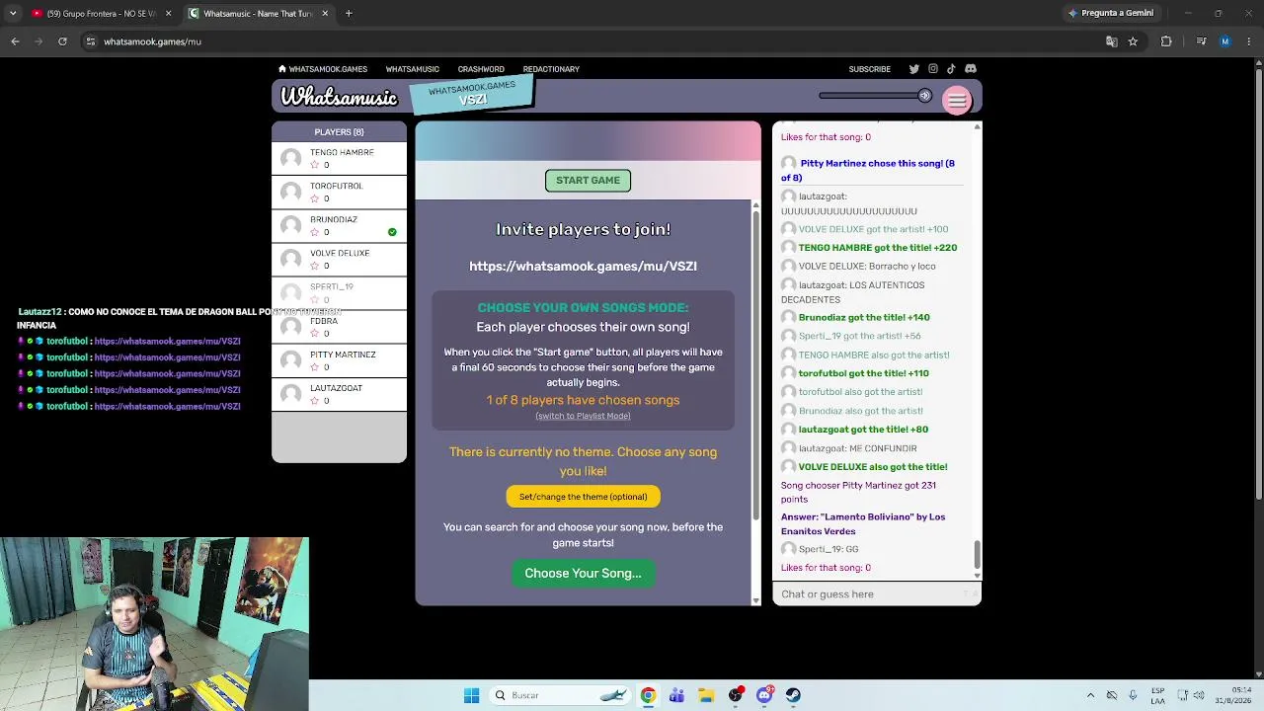Click the Google Translate icon in address bar
The image size is (1264, 711).
pos(1112,41)
